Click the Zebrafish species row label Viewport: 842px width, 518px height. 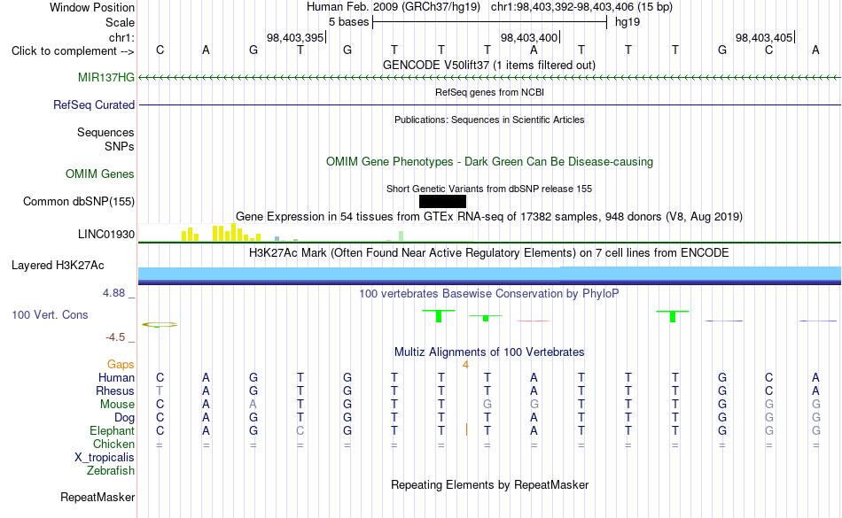click(111, 470)
